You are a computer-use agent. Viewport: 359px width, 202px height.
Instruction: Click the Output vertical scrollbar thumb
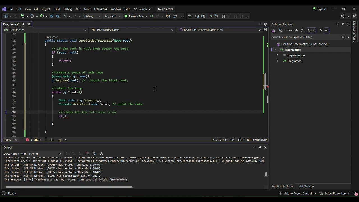(x=266, y=175)
